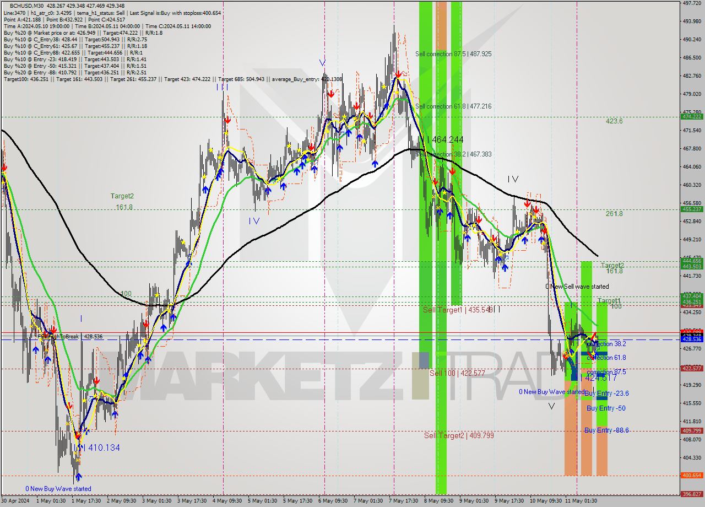This screenshot has height=507, width=705.
Task: Click the 396.827 price tag at axis bottom
Action: tap(692, 494)
